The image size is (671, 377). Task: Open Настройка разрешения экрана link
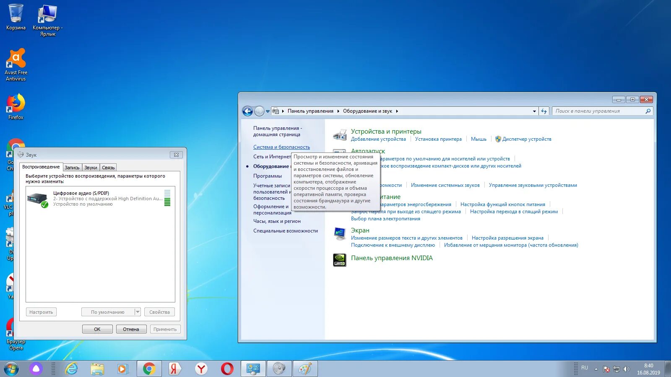click(507, 238)
